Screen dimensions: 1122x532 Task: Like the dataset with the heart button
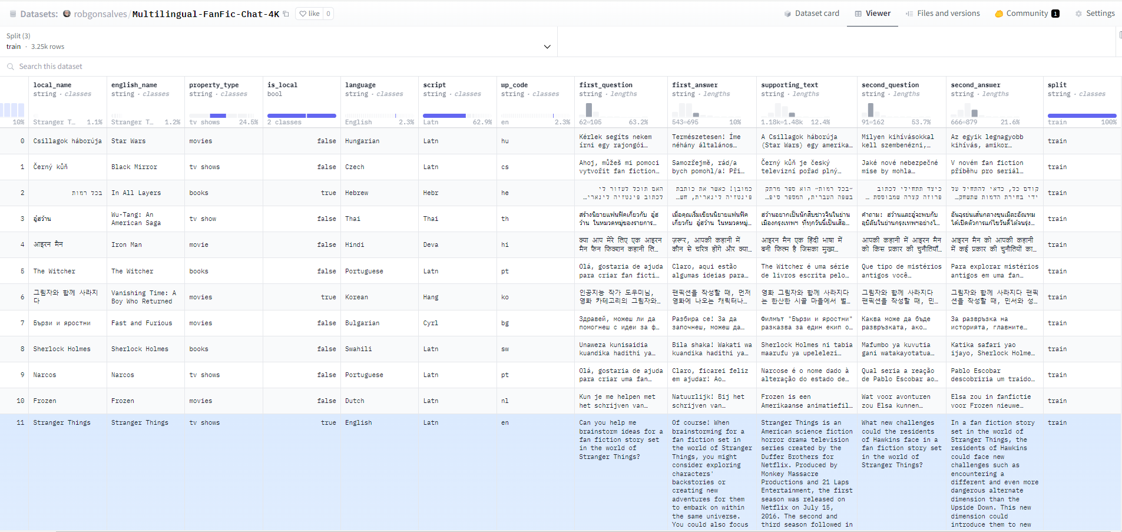[x=309, y=14]
